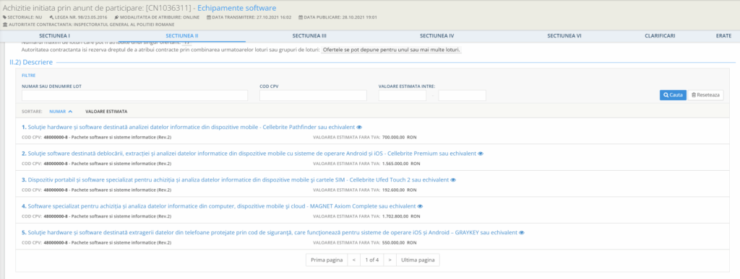View details eye icon for GRAYKEY lot

click(522, 233)
